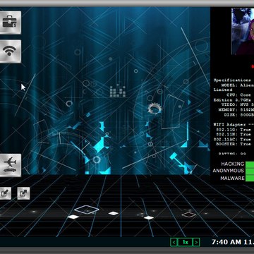Click the 802.11G: True line
Screen dimensions: 254x254
pos(234,130)
